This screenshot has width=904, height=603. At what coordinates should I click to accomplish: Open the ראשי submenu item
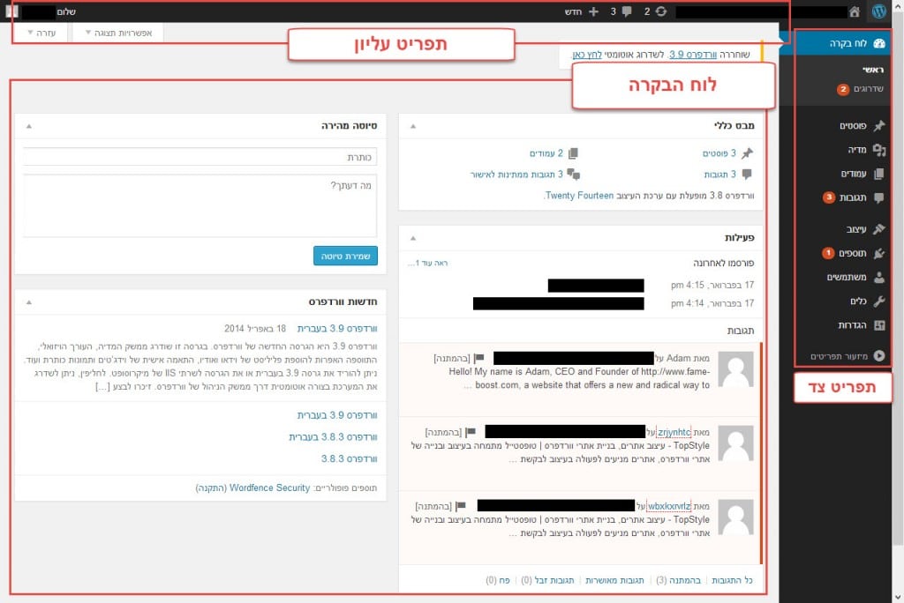873,70
